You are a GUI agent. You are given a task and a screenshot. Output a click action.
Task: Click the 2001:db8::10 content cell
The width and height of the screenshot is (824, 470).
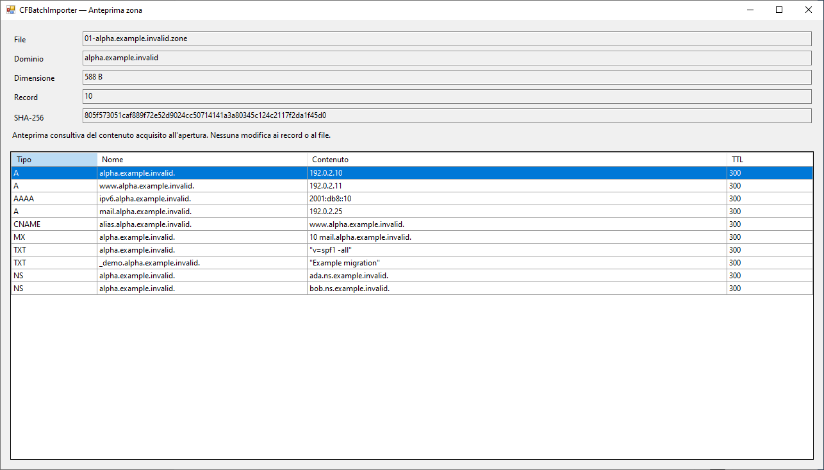[x=517, y=199]
